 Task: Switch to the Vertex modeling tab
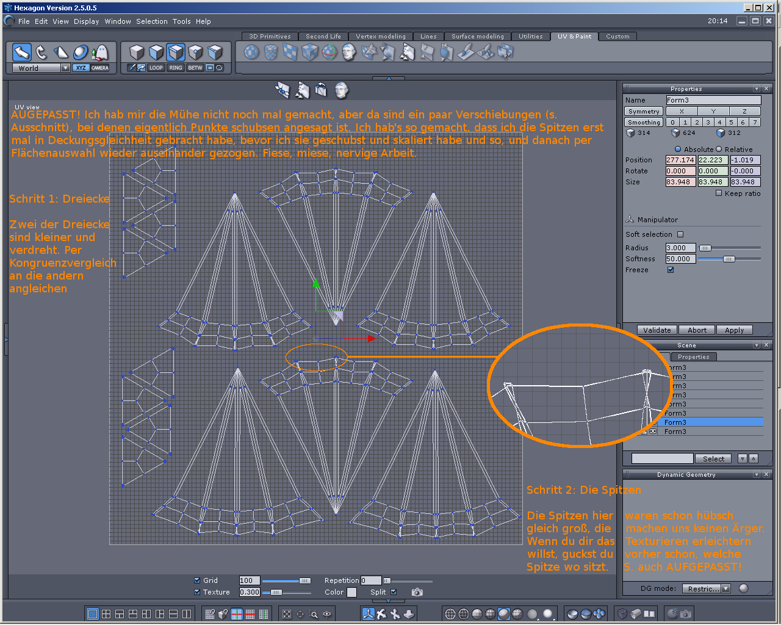pos(380,37)
